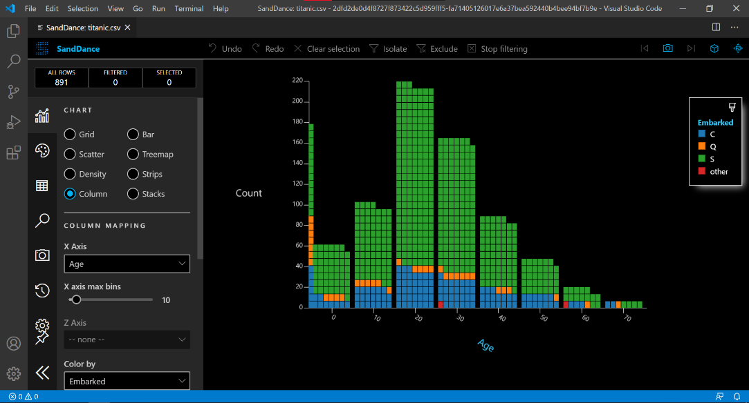Viewport: 749px width, 403px height.
Task: Click the S green legend swatch
Action: 702,159
